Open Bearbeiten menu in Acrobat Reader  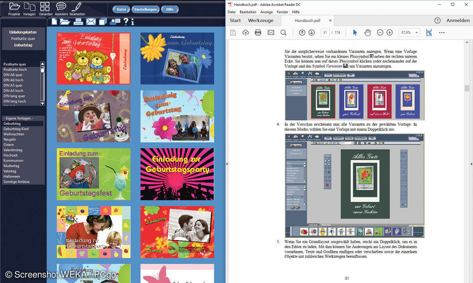[248, 12]
